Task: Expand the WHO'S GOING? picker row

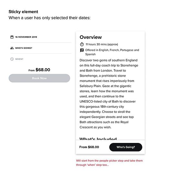Action: 41,48
